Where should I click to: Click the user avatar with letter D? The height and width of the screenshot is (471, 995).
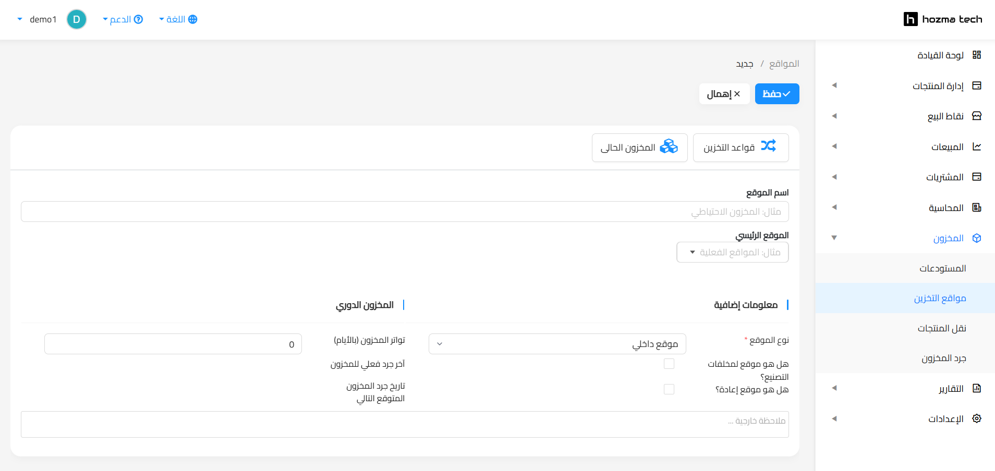point(77,19)
